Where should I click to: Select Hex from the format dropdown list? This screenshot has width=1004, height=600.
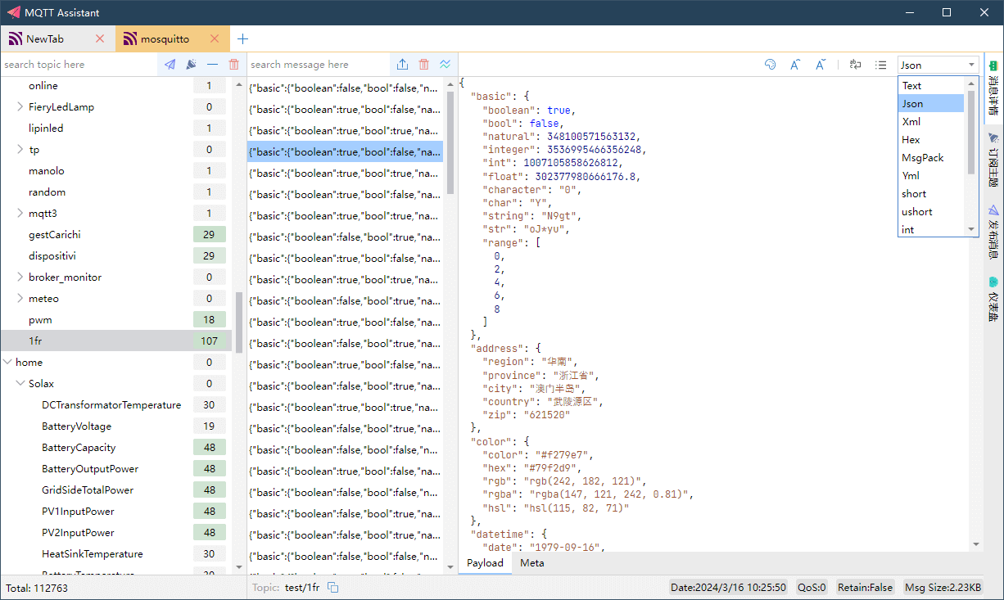pyautogui.click(x=911, y=140)
